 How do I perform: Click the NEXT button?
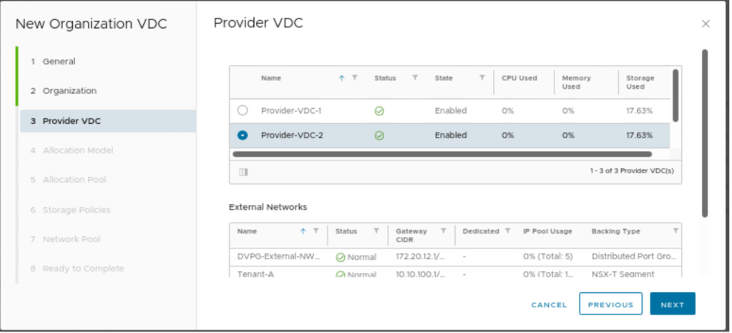pyautogui.click(x=672, y=304)
